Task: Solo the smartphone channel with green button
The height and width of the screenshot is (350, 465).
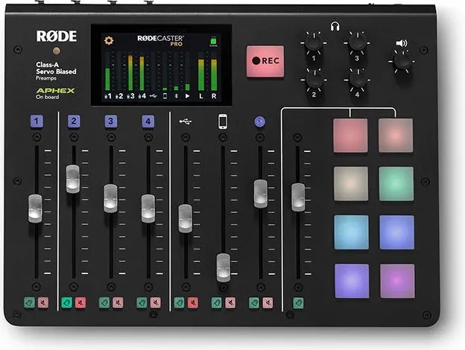Action: (217, 303)
